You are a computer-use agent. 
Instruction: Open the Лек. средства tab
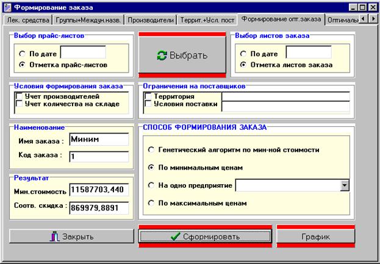click(28, 20)
